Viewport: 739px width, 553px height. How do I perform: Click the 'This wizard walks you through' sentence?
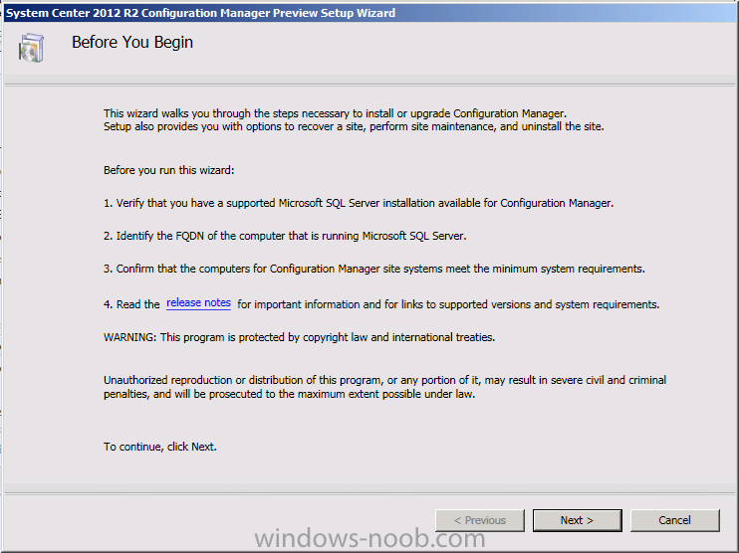pyautogui.click(x=335, y=113)
